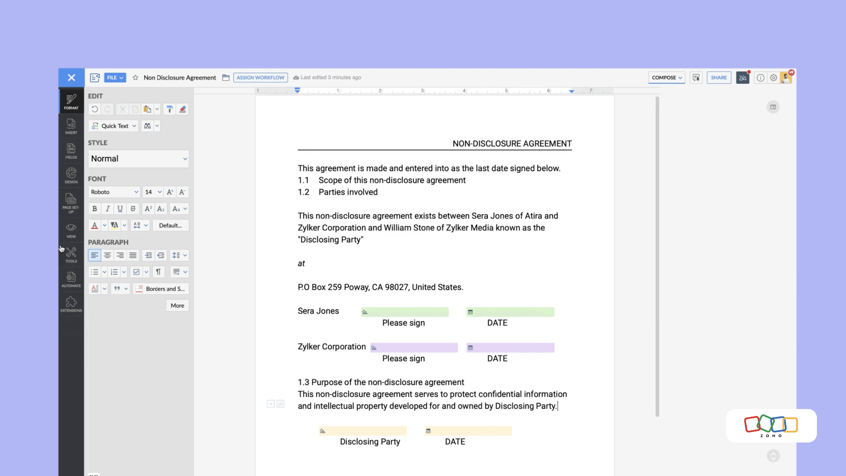The height and width of the screenshot is (476, 846).
Task: Open the Automate sidebar panel
Action: 71,279
